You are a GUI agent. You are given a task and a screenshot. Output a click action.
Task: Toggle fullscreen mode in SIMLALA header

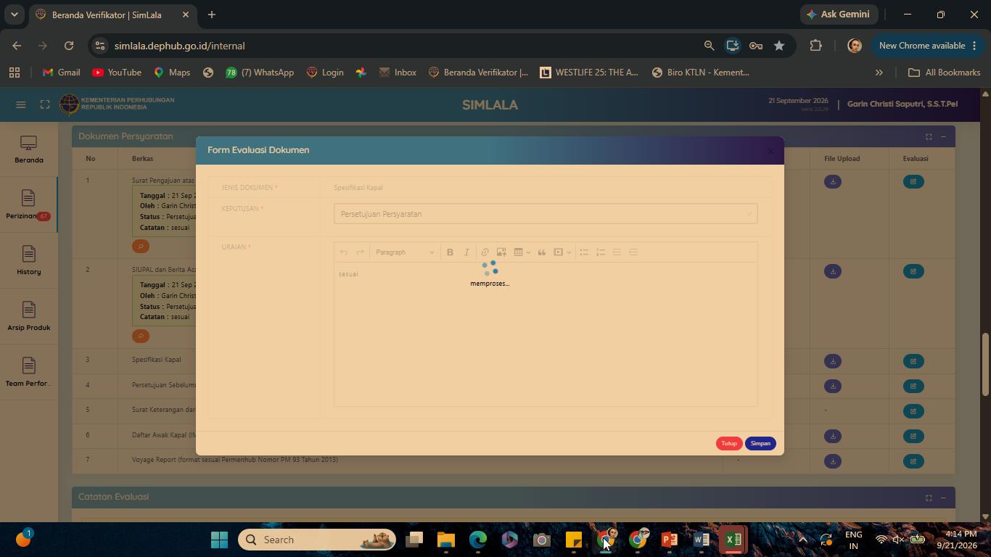(45, 104)
